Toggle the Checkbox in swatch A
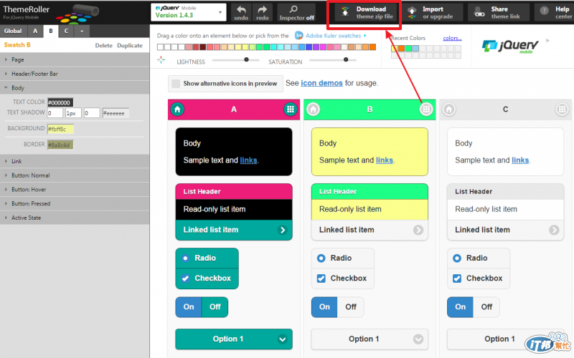Image resolution: width=574 pixels, height=358 pixels. click(207, 279)
